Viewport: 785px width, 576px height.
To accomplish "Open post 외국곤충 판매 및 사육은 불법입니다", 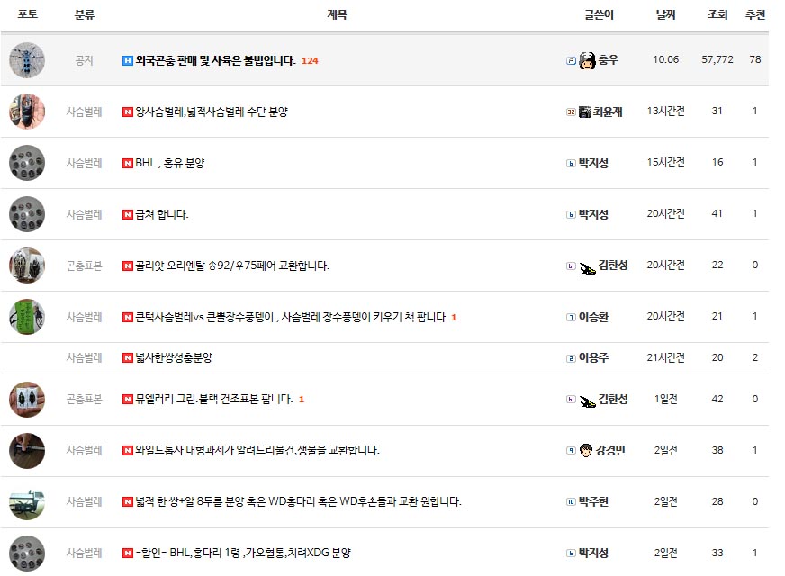I will [215, 60].
